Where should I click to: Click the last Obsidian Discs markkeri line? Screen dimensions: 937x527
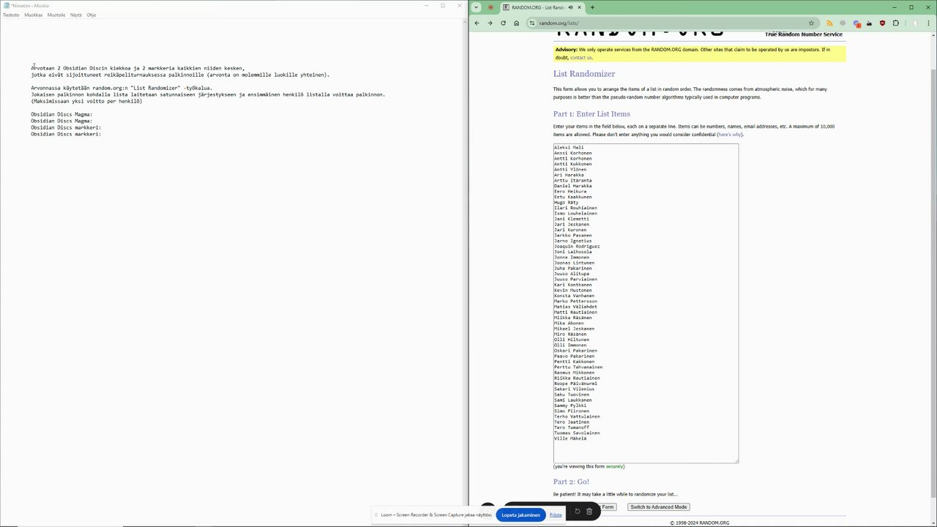(66, 134)
